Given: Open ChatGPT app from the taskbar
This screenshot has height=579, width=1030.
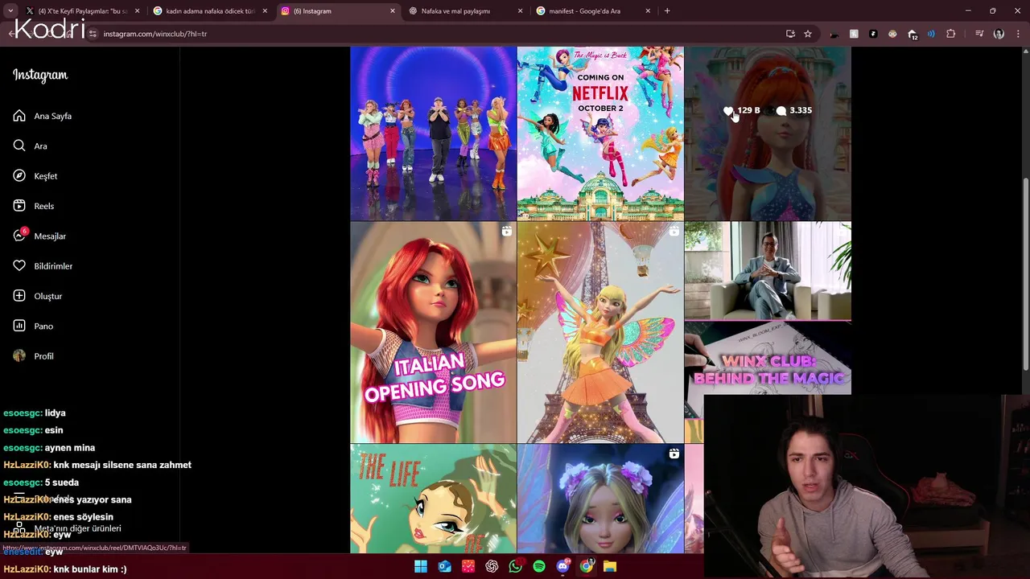Looking at the screenshot, I should coord(492,566).
